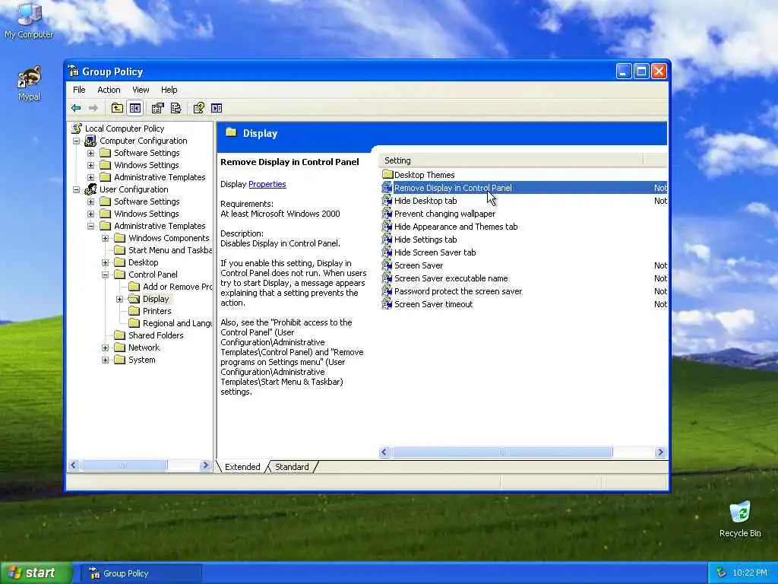Image resolution: width=778 pixels, height=584 pixels.
Task: Click the Hide Settings tab setting icon
Action: 387,240
